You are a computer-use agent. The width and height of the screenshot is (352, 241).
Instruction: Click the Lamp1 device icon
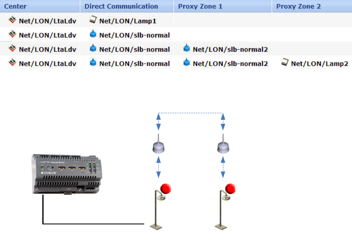tap(93, 20)
